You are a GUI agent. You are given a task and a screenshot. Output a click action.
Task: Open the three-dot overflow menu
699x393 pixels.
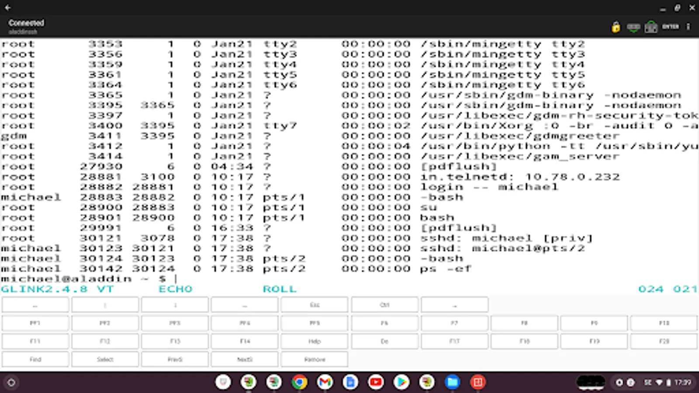[x=688, y=27]
